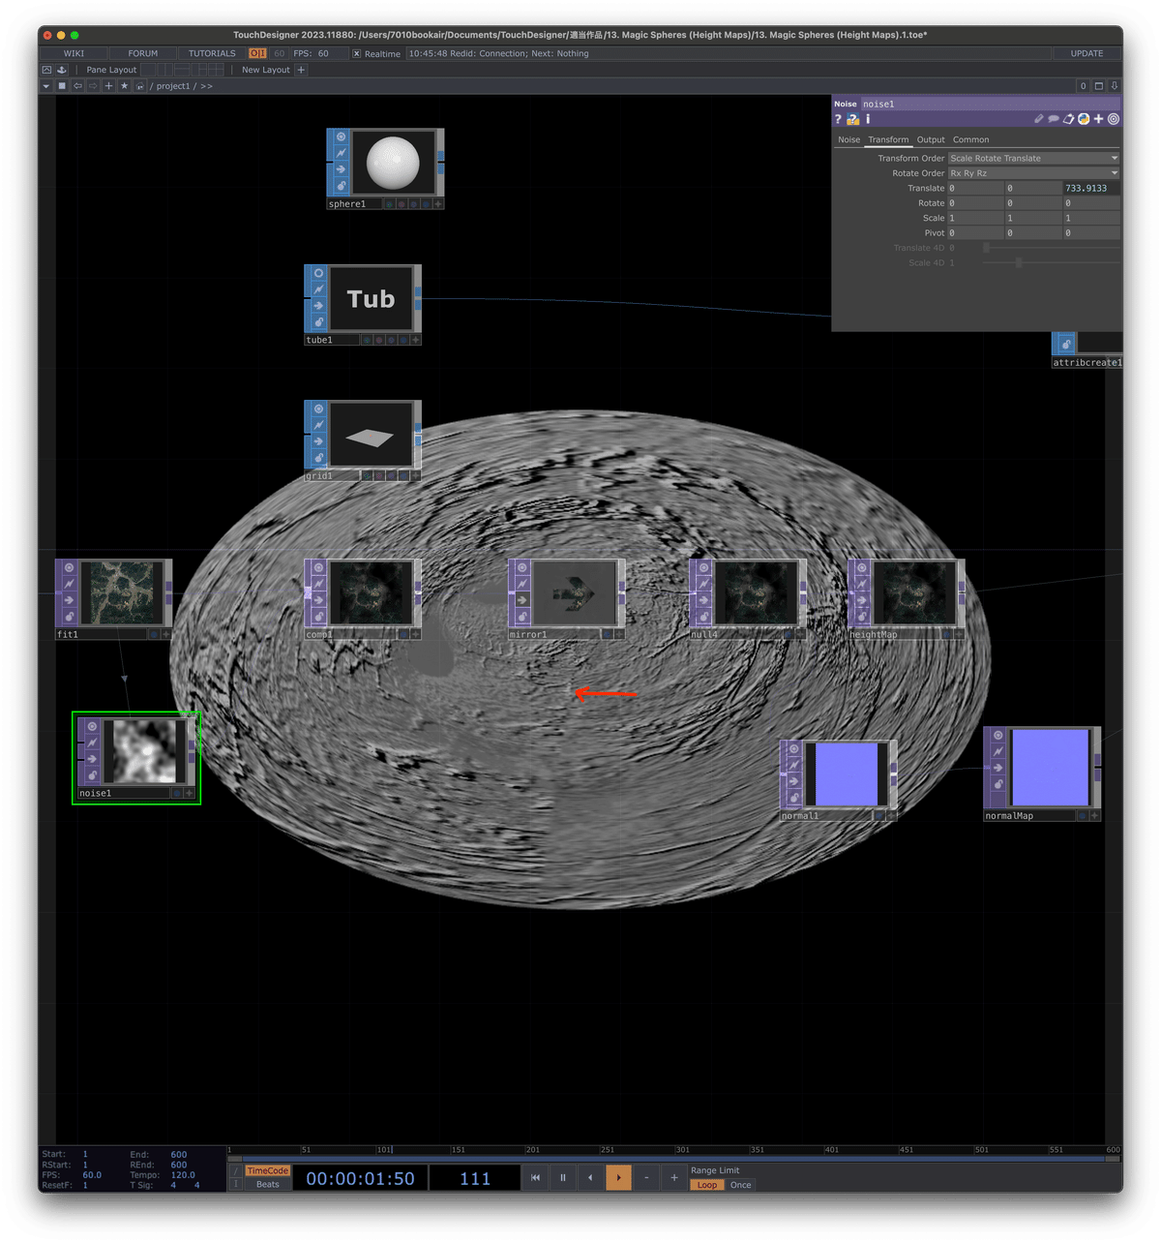This screenshot has width=1161, height=1243.
Task: Open the WIKI link in the top bar
Action: 73,53
